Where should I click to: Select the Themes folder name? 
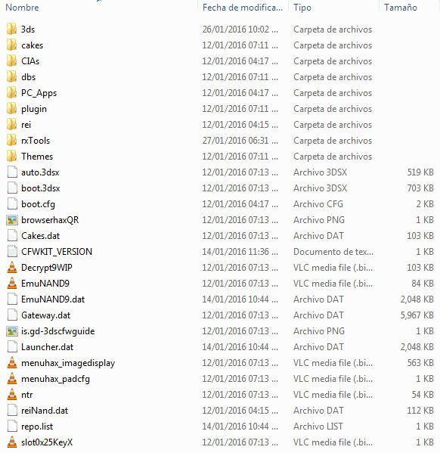[37, 157]
